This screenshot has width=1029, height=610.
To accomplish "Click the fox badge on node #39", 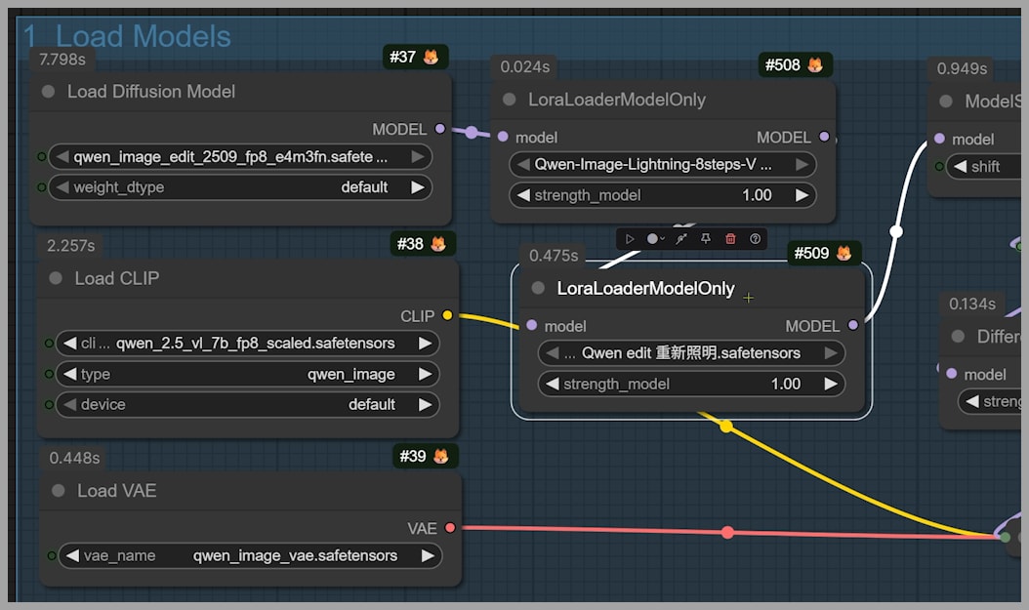I will [x=440, y=456].
